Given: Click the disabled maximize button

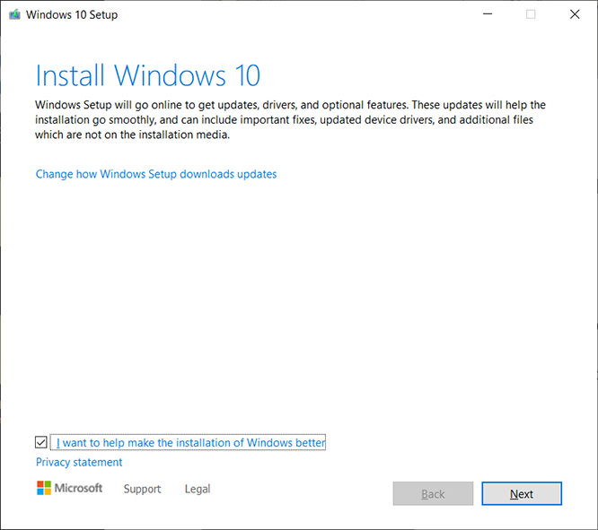Looking at the screenshot, I should coord(531,14).
